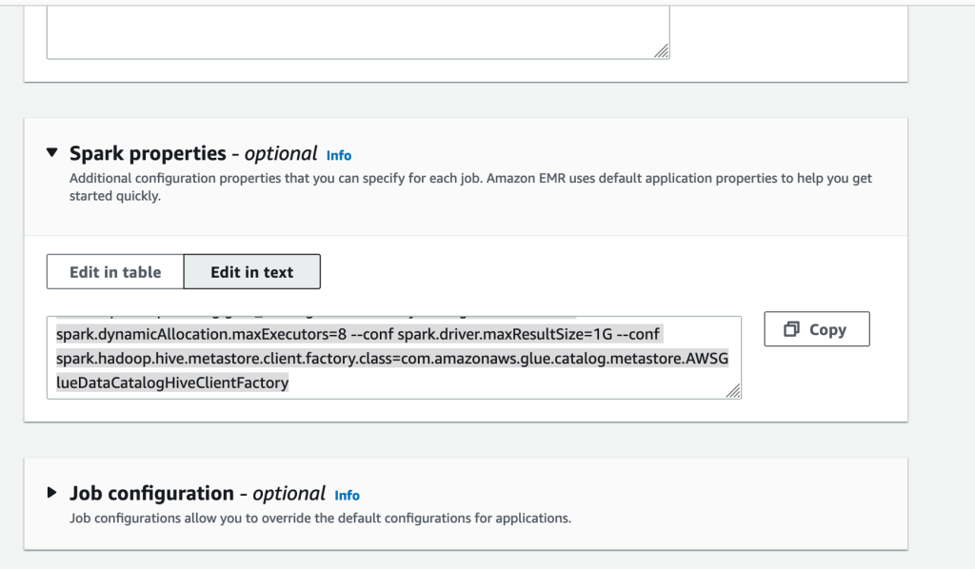Click the Spark properties section heading
975x569 pixels.
pyautogui.click(x=147, y=153)
